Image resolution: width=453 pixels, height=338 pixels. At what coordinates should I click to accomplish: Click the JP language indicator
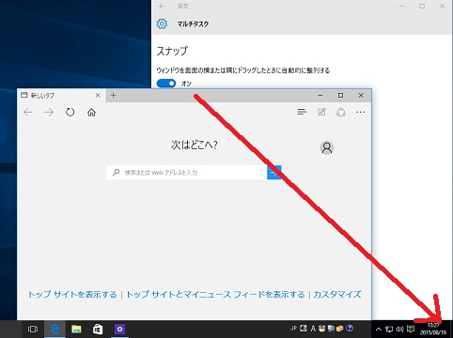(x=293, y=329)
